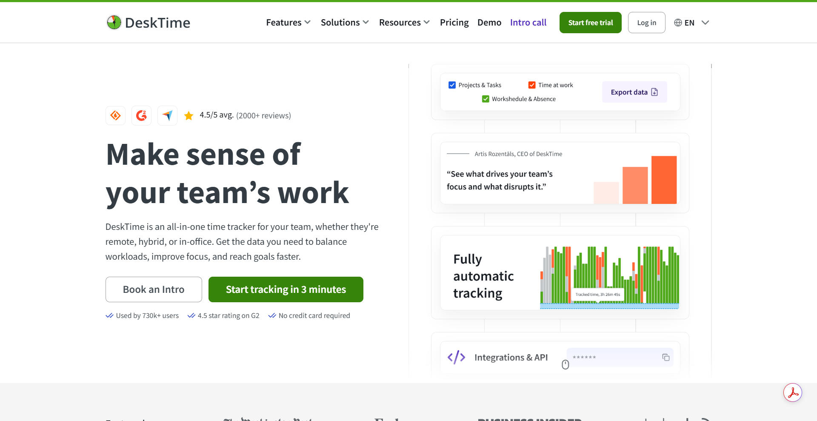
Task: Click the (2000+ reviews) text
Action: point(263,115)
